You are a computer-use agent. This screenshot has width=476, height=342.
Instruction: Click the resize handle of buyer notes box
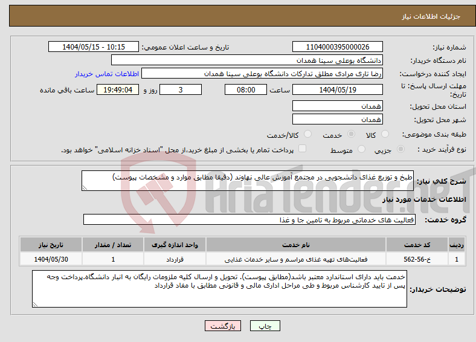point(35,305)
